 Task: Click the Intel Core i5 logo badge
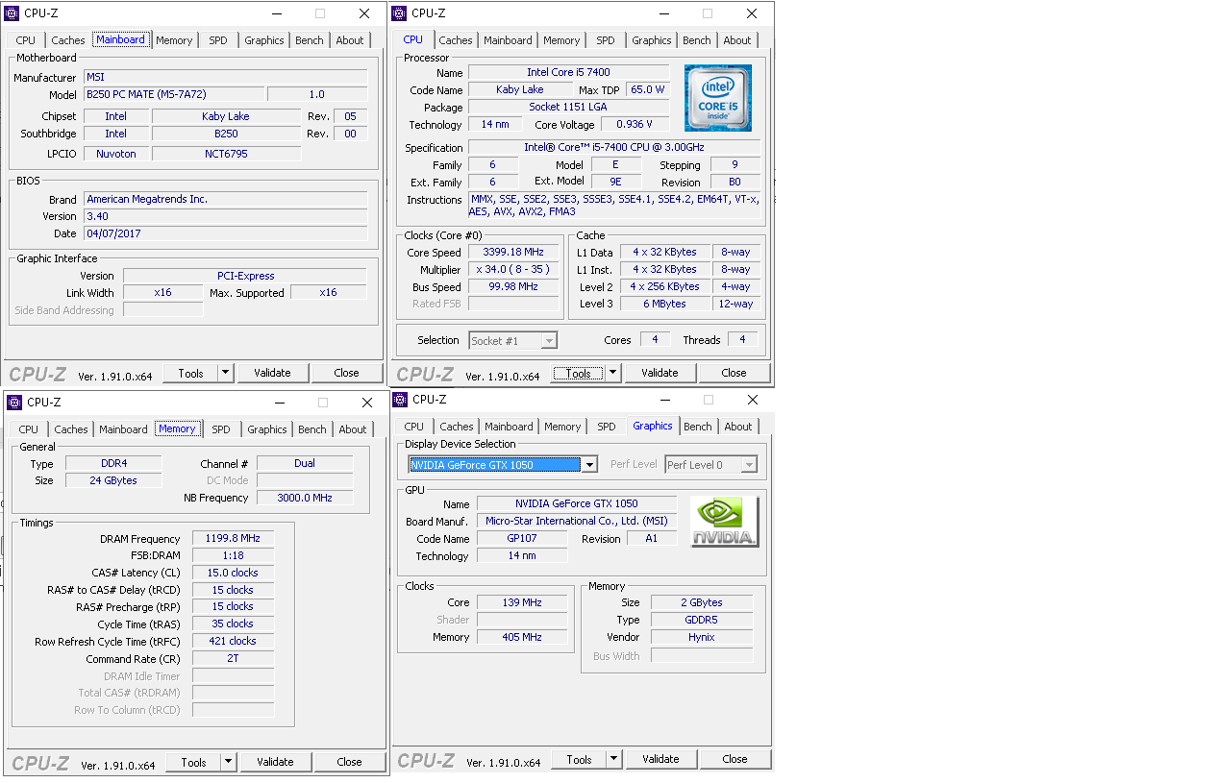point(717,98)
